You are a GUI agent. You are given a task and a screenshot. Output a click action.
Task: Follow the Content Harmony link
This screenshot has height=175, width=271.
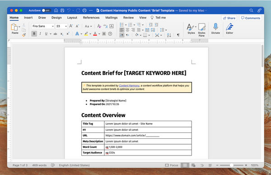[x=129, y=85]
